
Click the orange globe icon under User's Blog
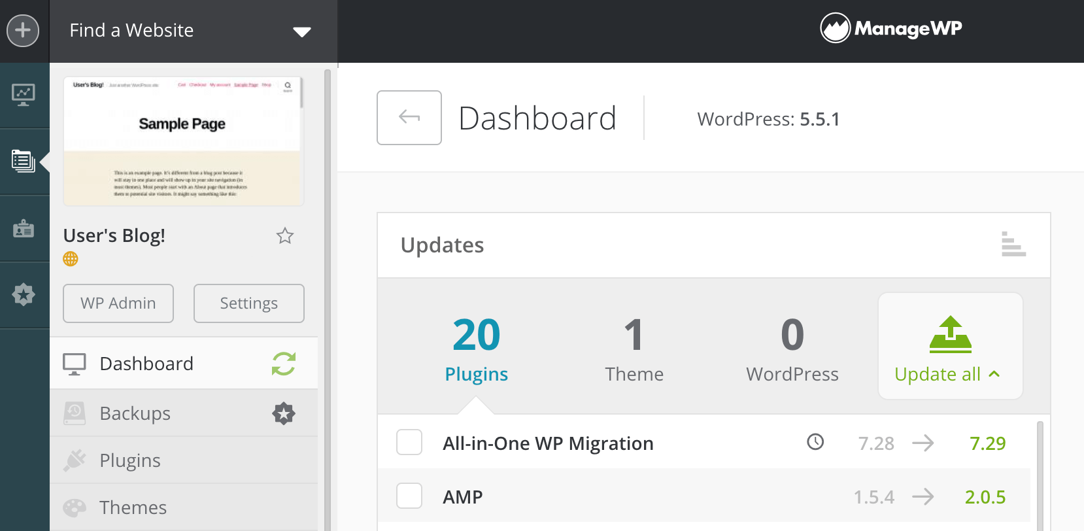click(x=71, y=259)
